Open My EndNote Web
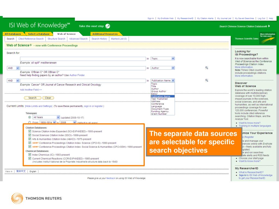This screenshot has height=209, width=279. [165, 19]
